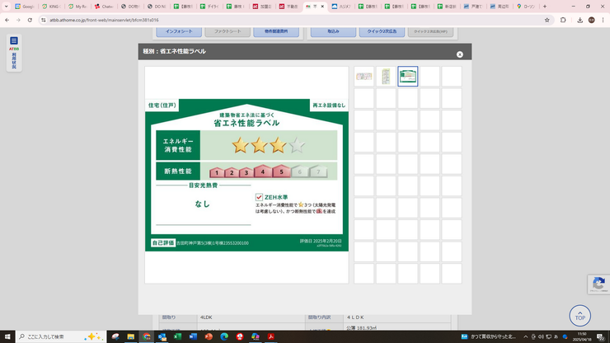Switch to the Google browser tab
Image resolution: width=610 pixels, height=343 pixels.
pos(24,6)
